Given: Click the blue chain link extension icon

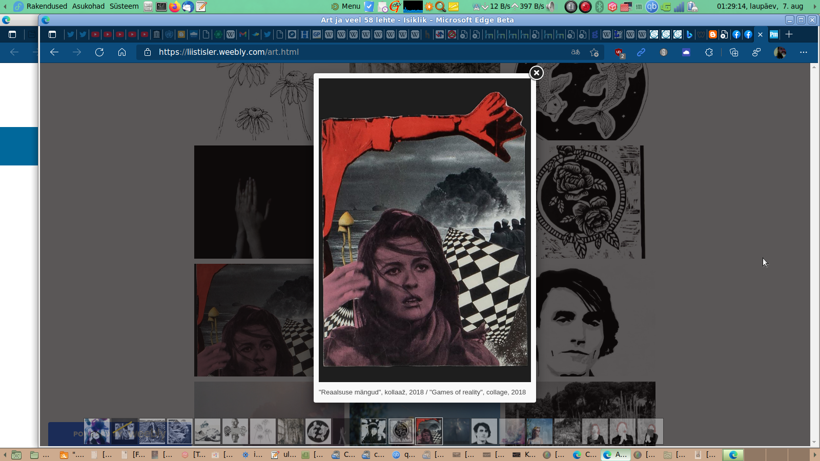Looking at the screenshot, I should click(641, 52).
